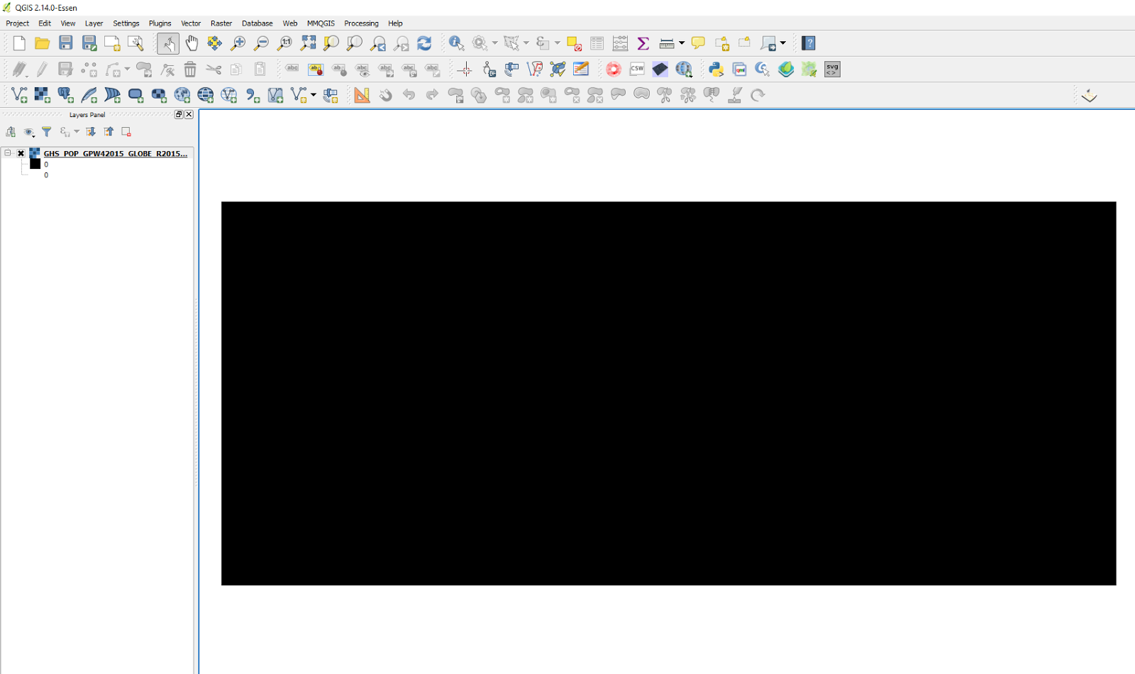
Task: Click the black raster on map canvas
Action: click(x=668, y=393)
